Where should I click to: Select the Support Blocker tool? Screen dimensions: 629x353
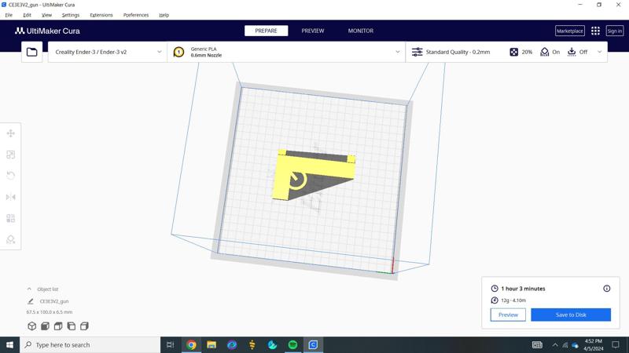pyautogui.click(x=11, y=239)
